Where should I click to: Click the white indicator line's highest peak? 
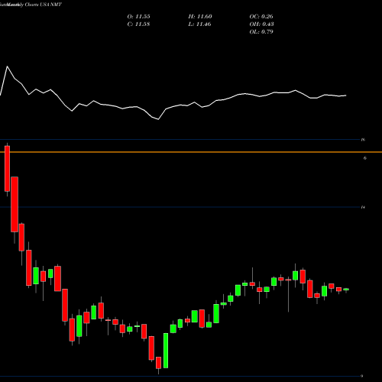point(7,66)
